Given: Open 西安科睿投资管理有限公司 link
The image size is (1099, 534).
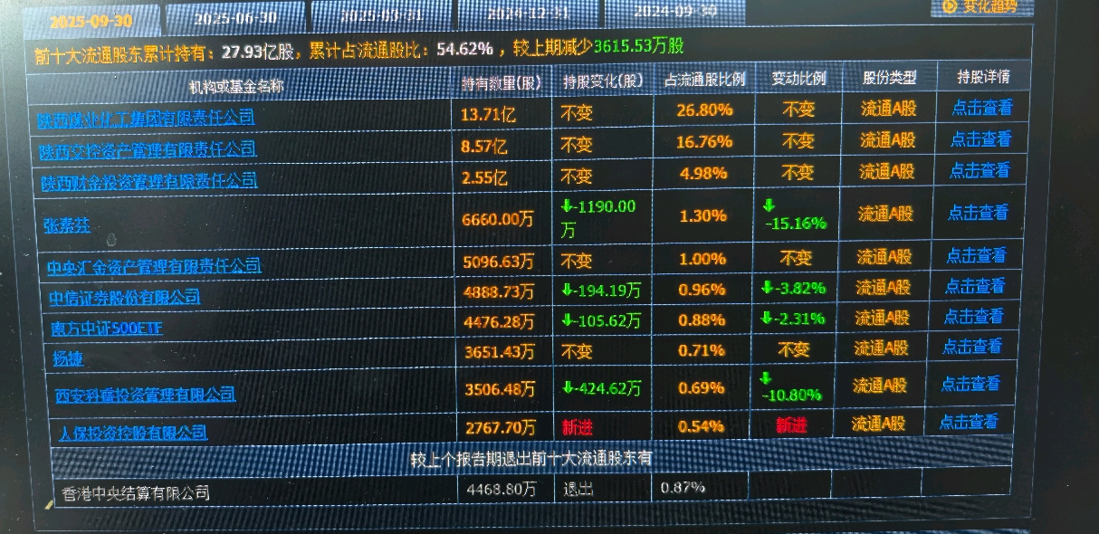Looking at the screenshot, I should [x=146, y=394].
